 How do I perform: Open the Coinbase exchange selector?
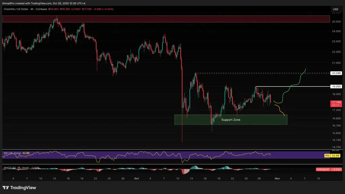pyautogui.click(x=41, y=9)
